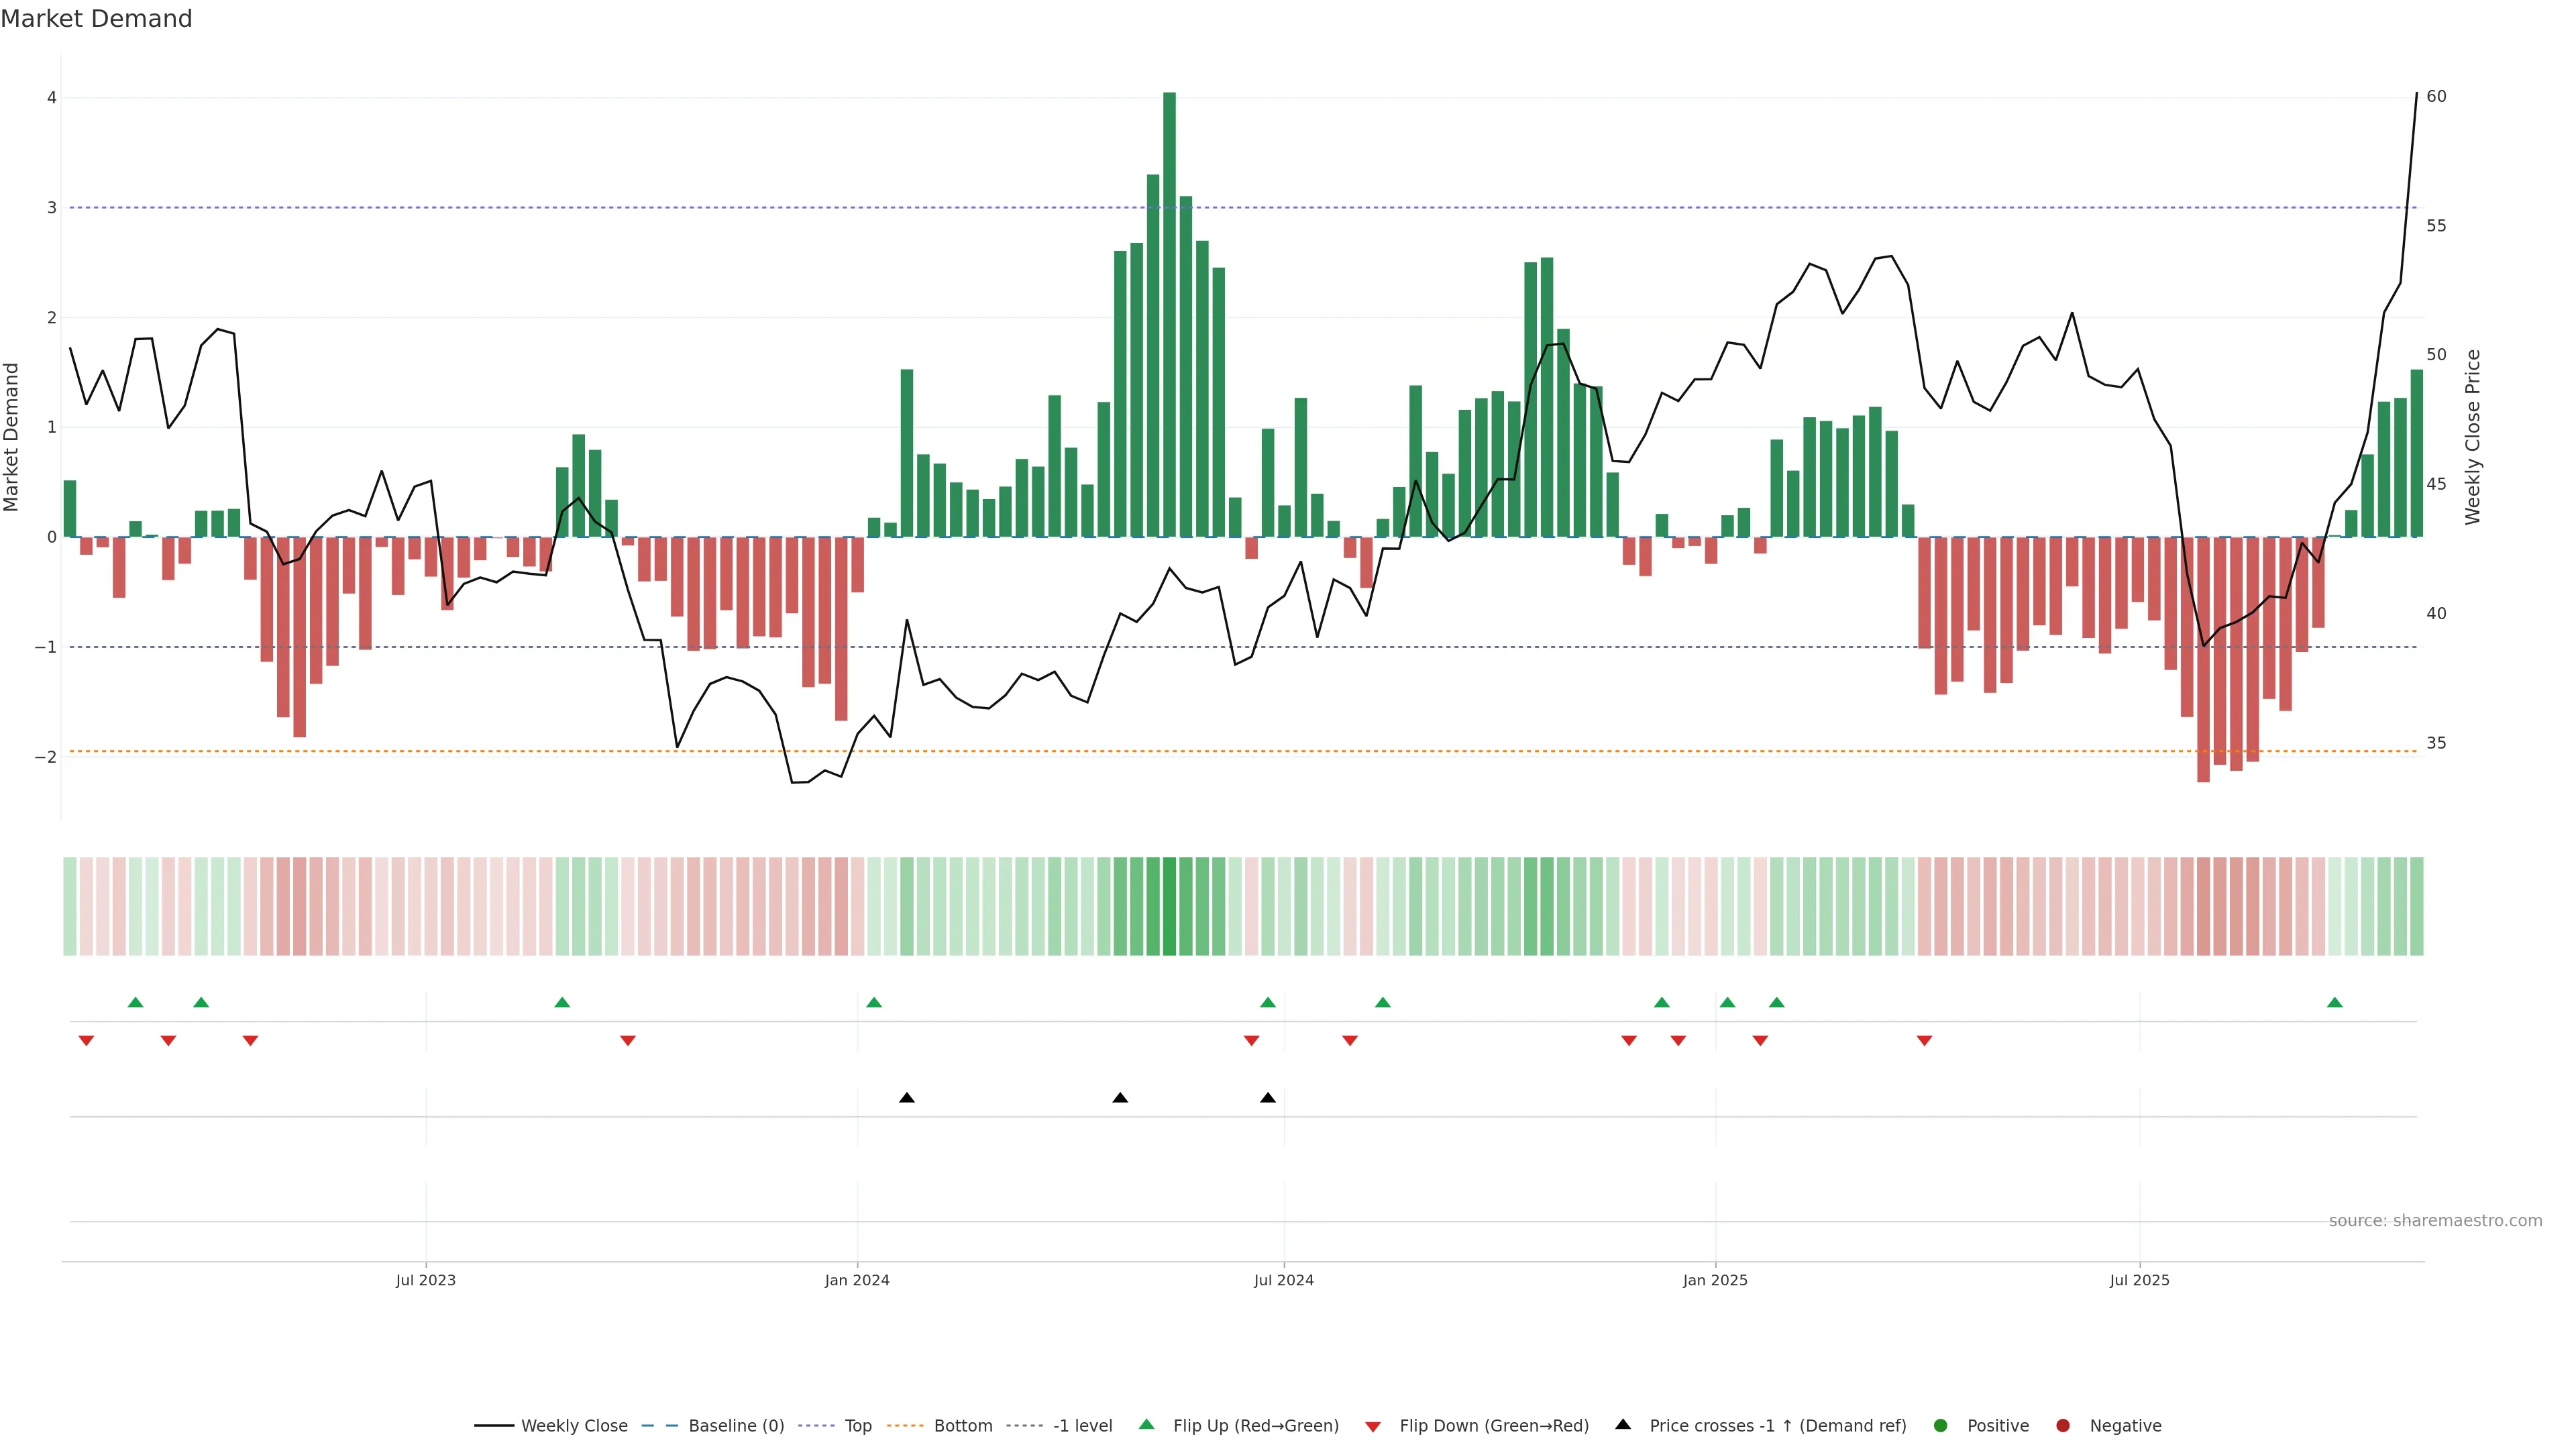Click the source: sharemaestro.com text

click(x=2435, y=1221)
